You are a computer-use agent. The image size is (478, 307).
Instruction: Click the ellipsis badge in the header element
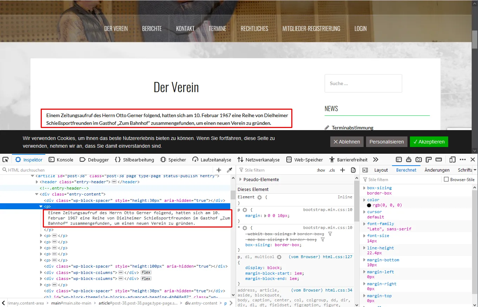[114, 182]
